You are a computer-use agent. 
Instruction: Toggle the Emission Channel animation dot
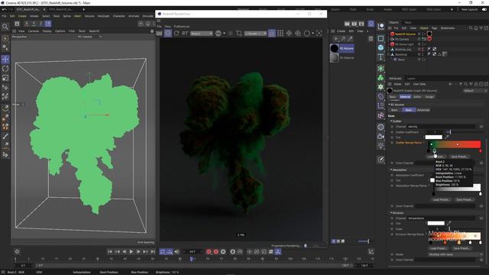[392, 218]
